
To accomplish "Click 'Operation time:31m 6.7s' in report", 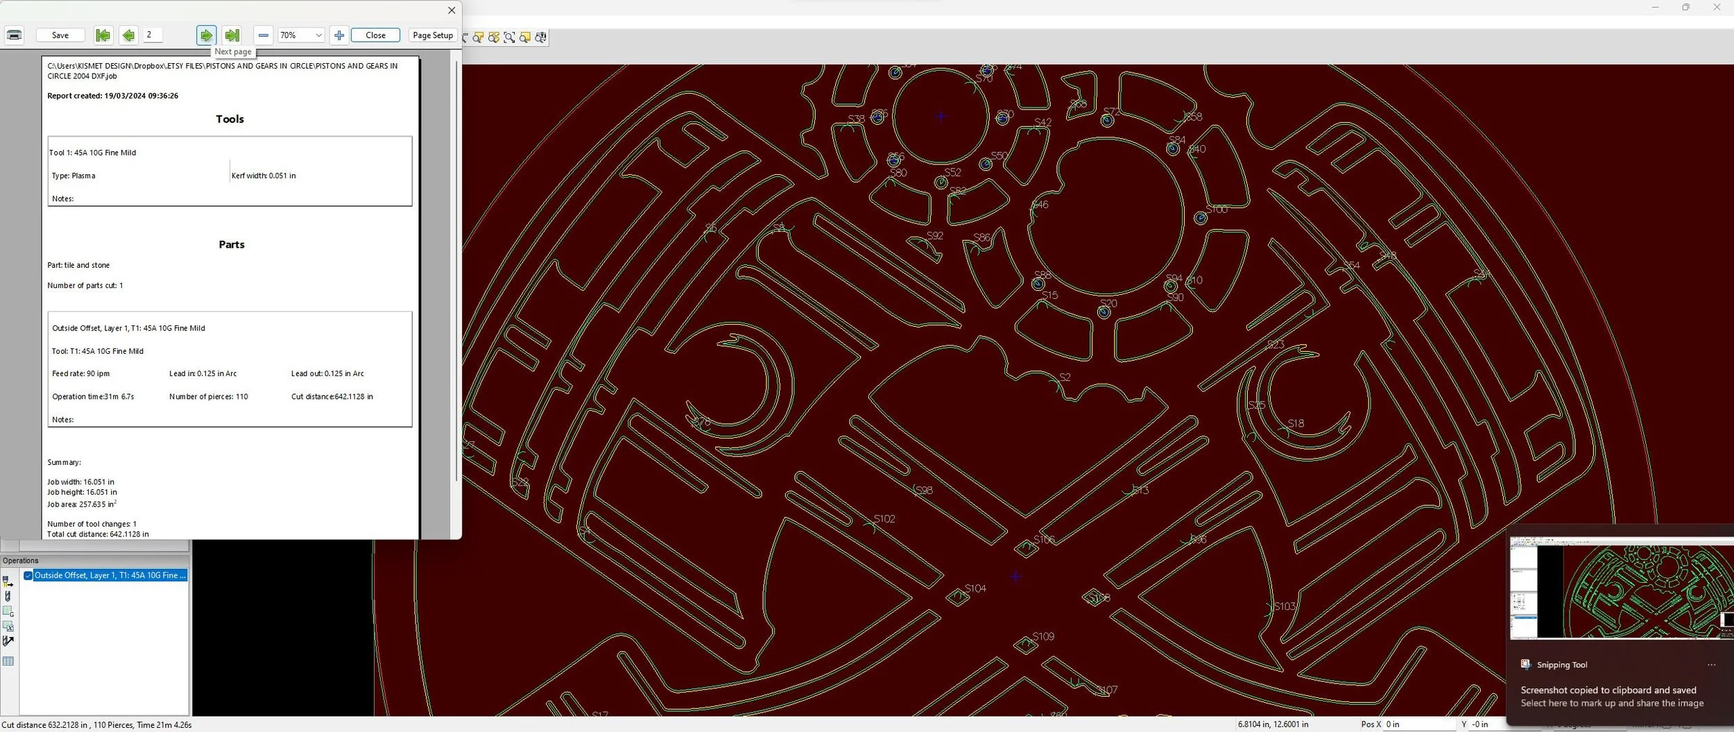I will tap(93, 397).
